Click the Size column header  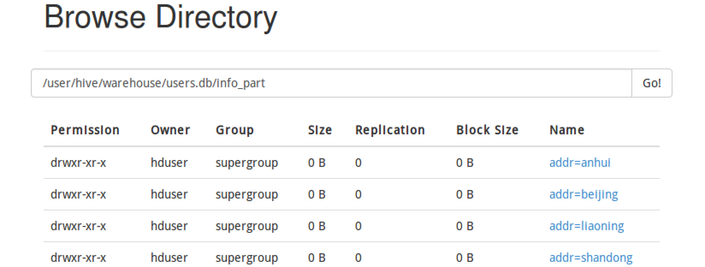(320, 130)
